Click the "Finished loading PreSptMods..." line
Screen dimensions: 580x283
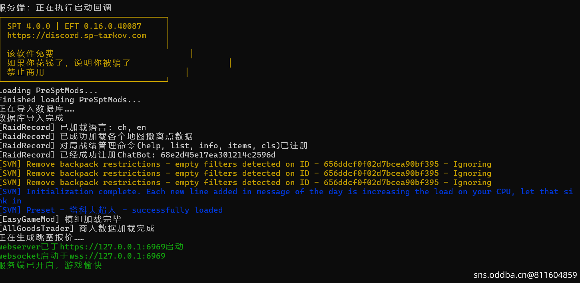(70, 100)
